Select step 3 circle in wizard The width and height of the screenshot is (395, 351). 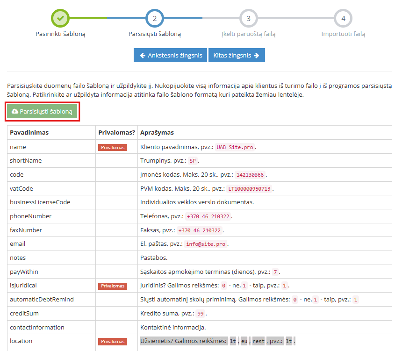tap(248, 18)
